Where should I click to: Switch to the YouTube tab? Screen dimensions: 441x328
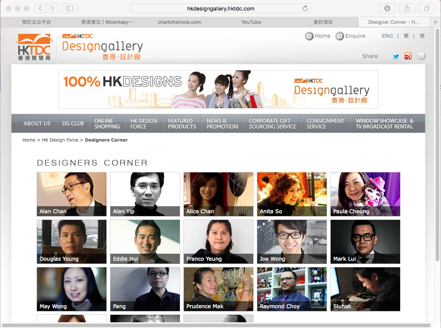click(251, 22)
